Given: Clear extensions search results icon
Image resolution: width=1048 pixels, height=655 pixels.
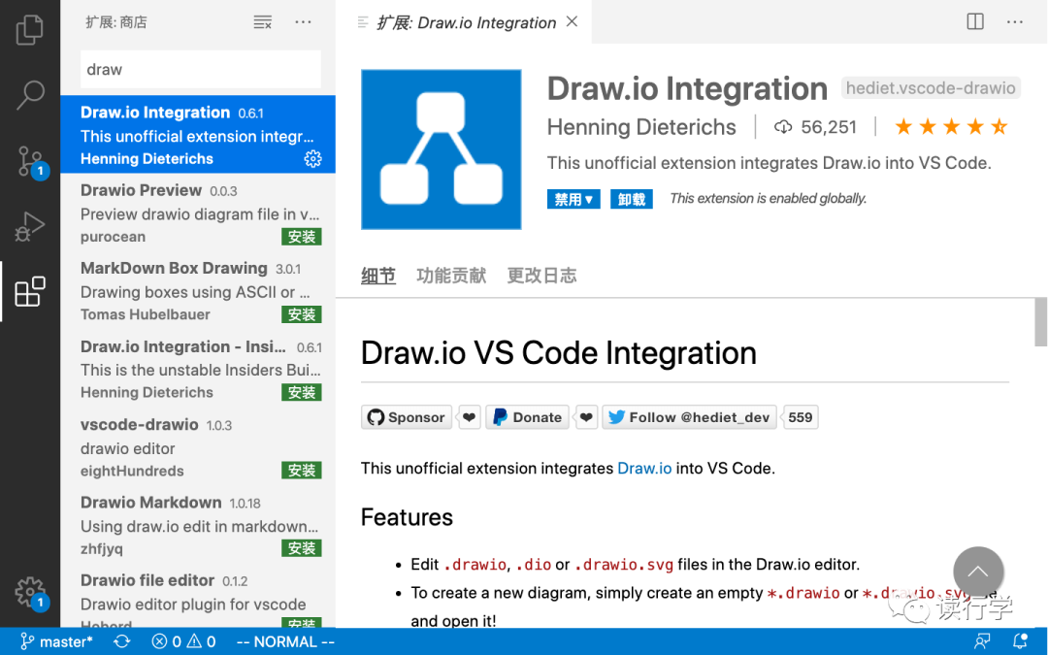Looking at the screenshot, I should pos(263,22).
